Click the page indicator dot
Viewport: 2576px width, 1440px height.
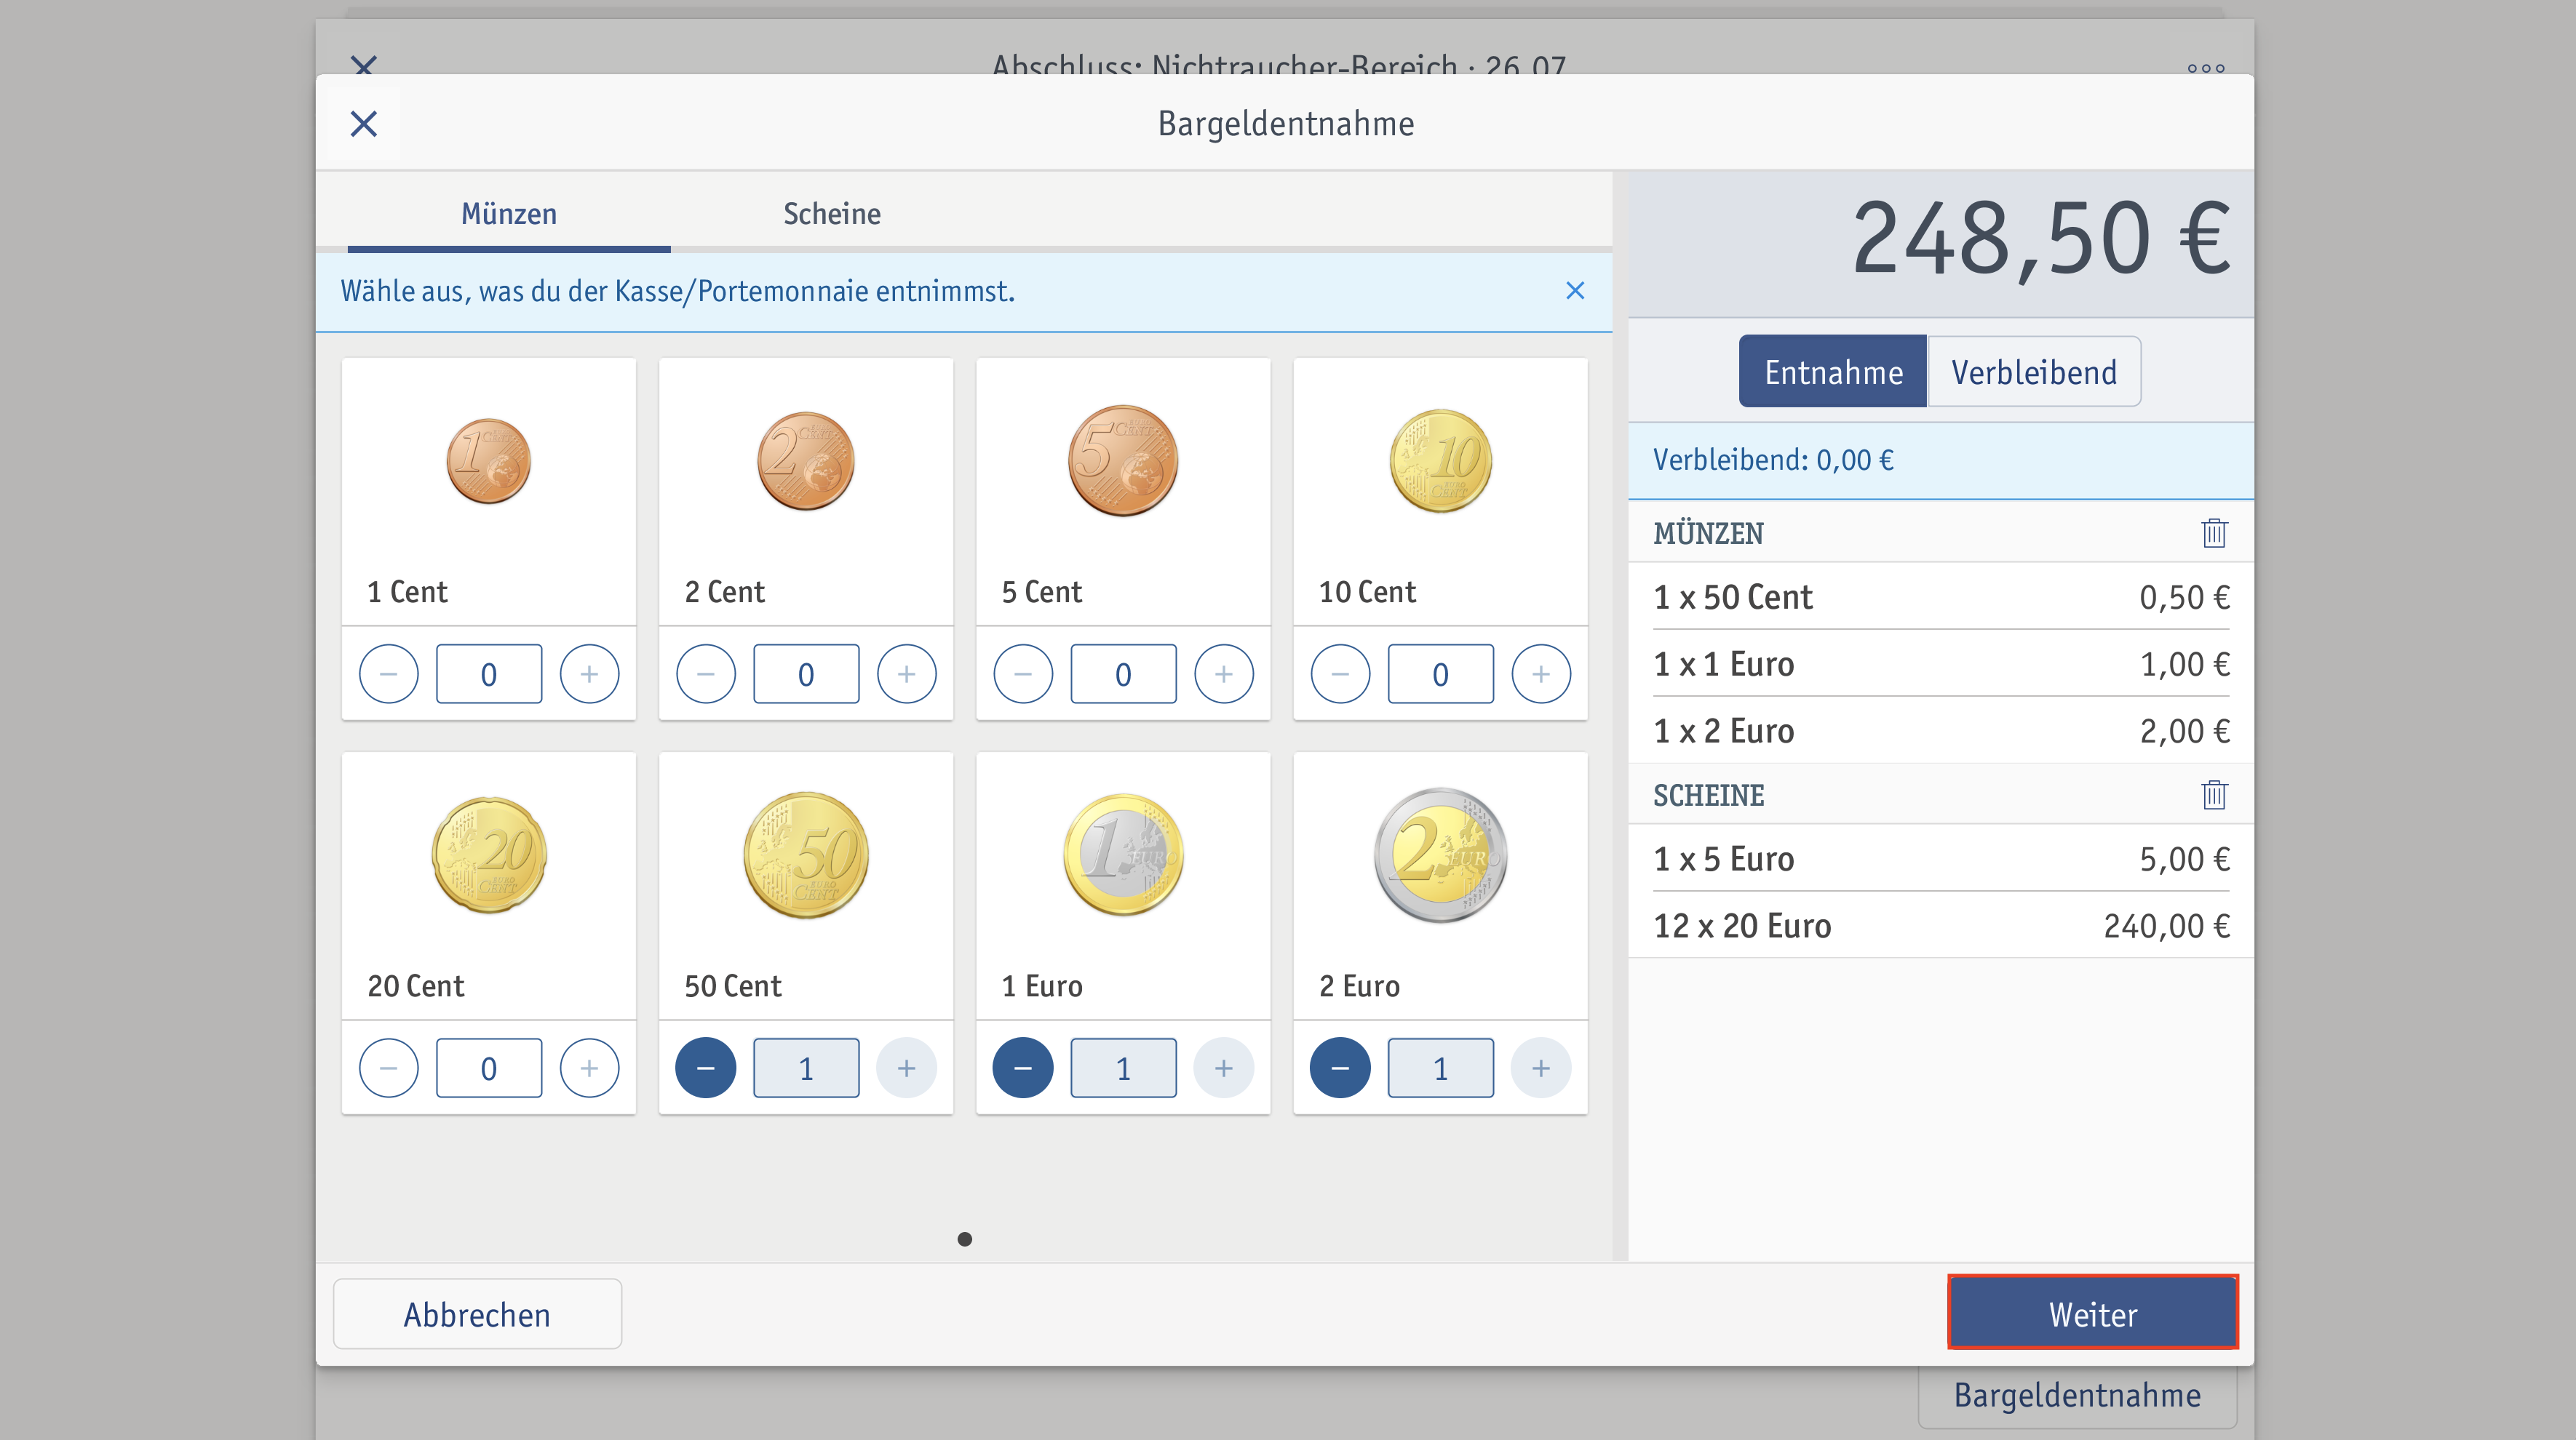(x=965, y=1239)
